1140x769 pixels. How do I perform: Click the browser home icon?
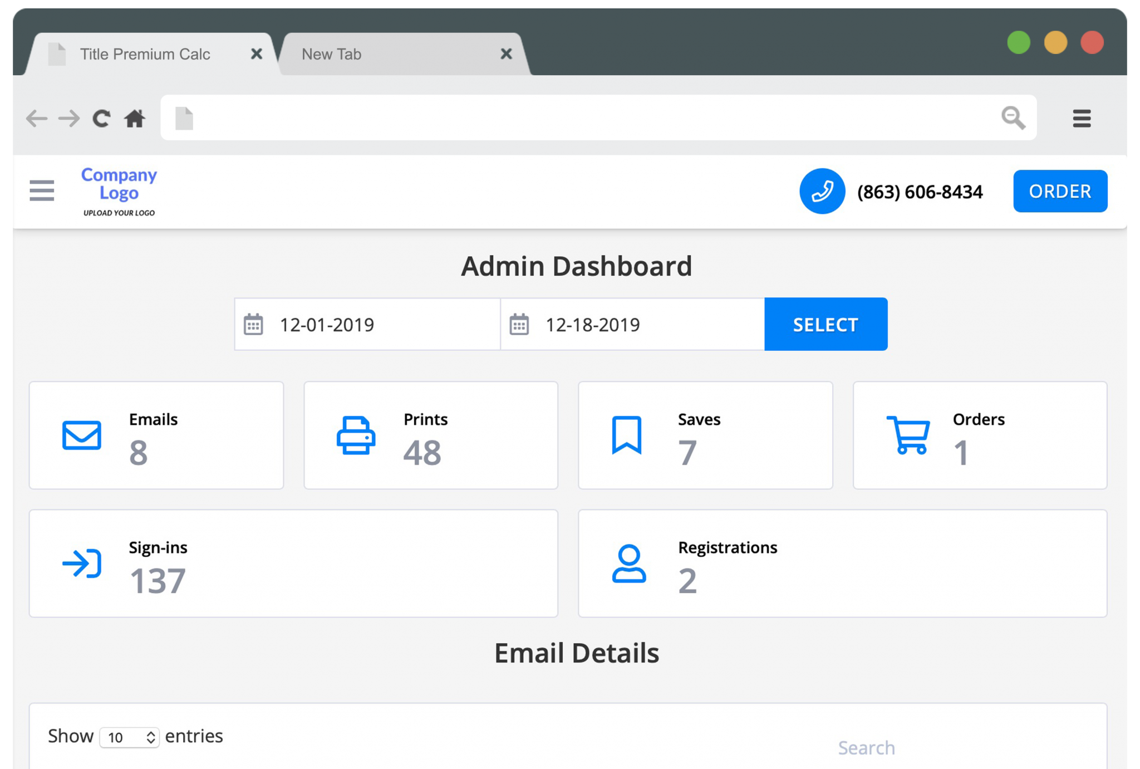[x=134, y=118]
